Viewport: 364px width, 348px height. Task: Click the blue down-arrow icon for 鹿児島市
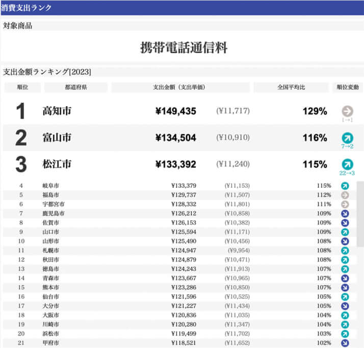point(345,213)
